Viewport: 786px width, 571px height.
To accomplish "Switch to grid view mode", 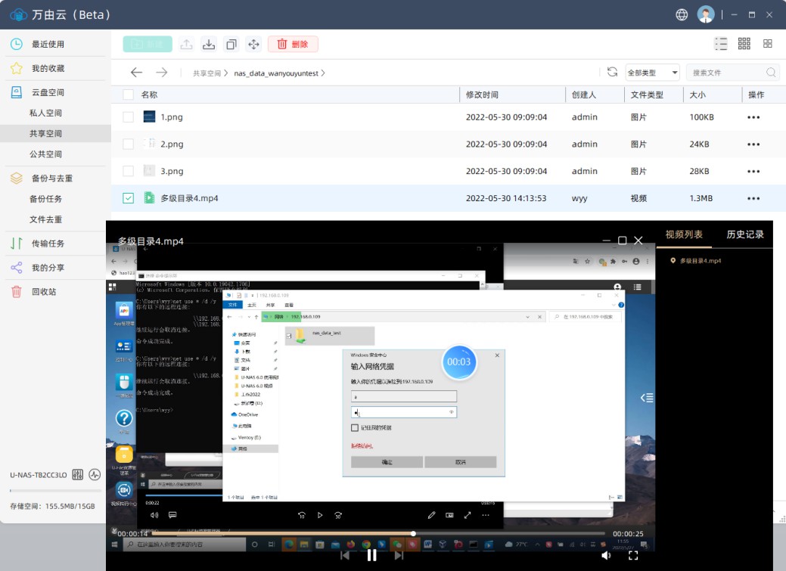I will pyautogui.click(x=744, y=44).
